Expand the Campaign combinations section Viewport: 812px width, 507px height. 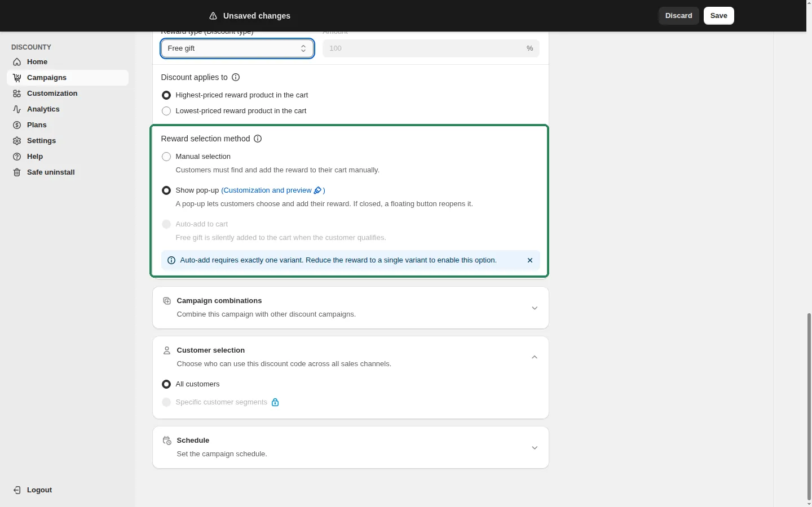pyautogui.click(x=535, y=308)
